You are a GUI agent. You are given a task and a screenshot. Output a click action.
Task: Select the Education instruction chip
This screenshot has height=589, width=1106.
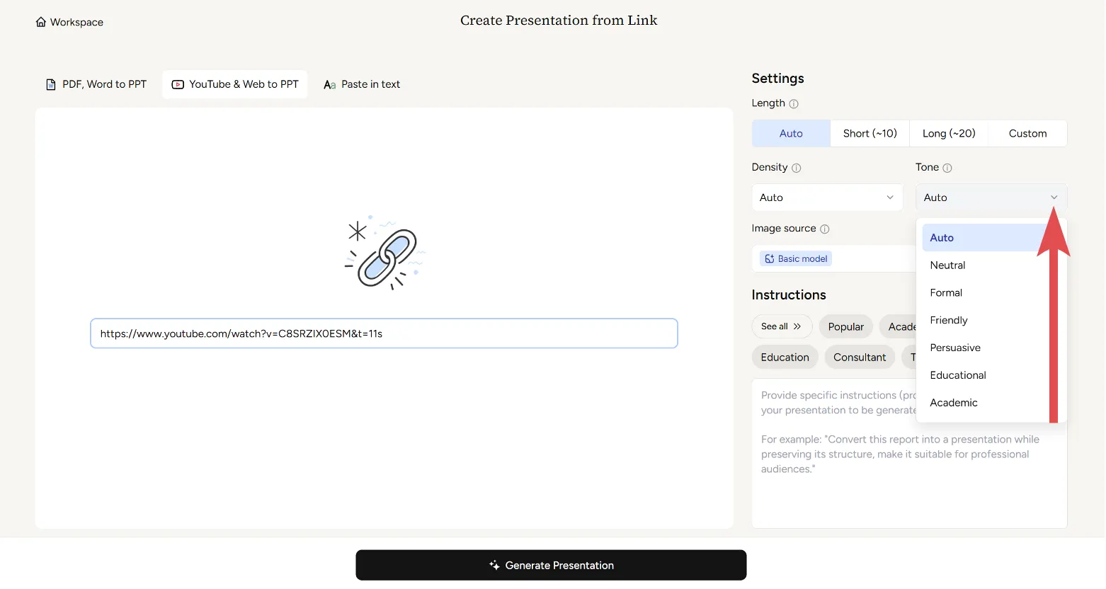(785, 358)
